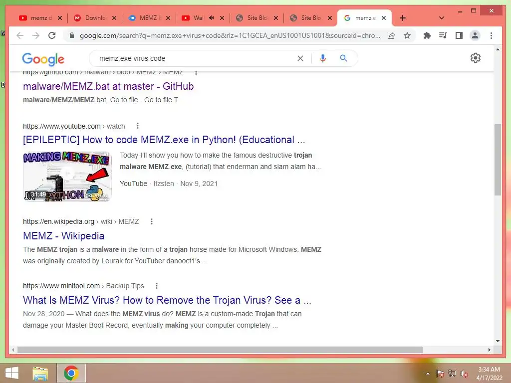Screen dimensions: 511x383
Task: Open Google quick settings gear
Action: (x=476, y=58)
